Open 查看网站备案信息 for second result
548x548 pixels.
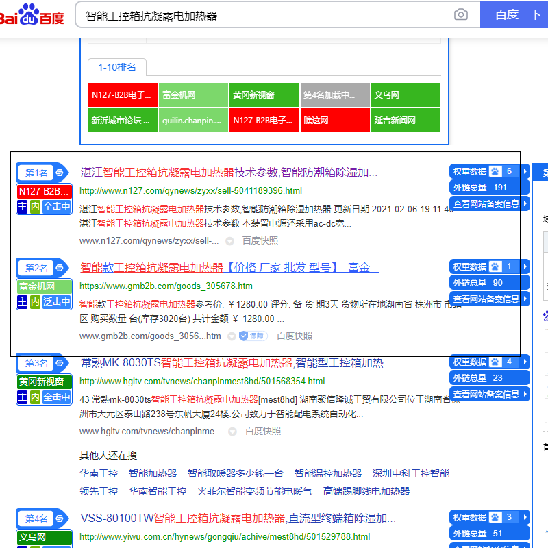489,299
